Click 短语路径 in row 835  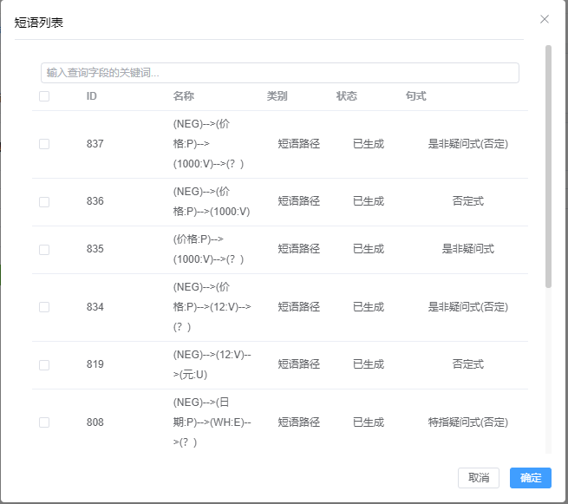pos(299,249)
